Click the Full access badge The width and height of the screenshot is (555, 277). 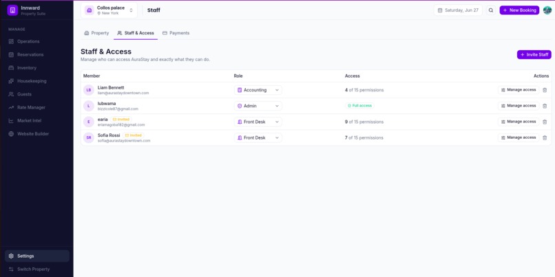[359, 106]
